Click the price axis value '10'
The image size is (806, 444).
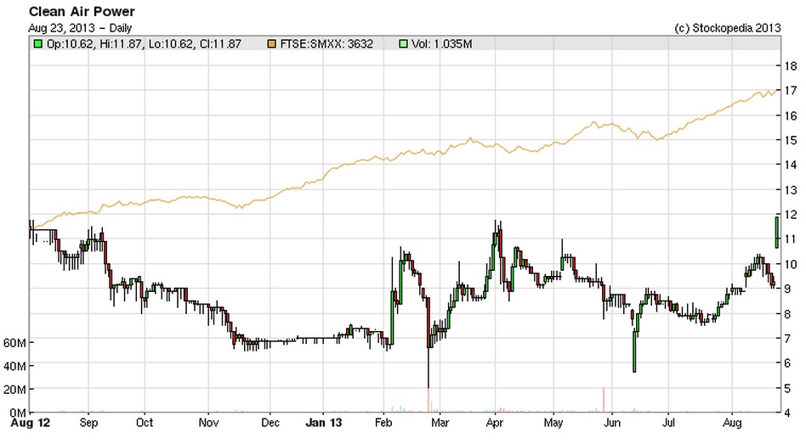[791, 264]
